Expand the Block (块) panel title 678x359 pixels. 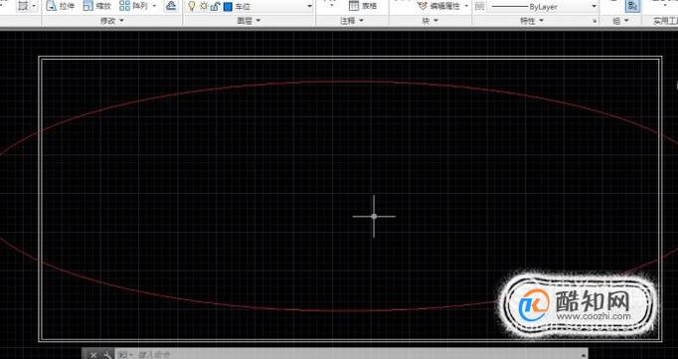[430, 20]
